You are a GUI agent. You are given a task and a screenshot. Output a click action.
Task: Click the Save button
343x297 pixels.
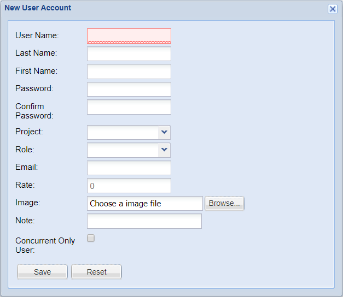click(x=42, y=272)
